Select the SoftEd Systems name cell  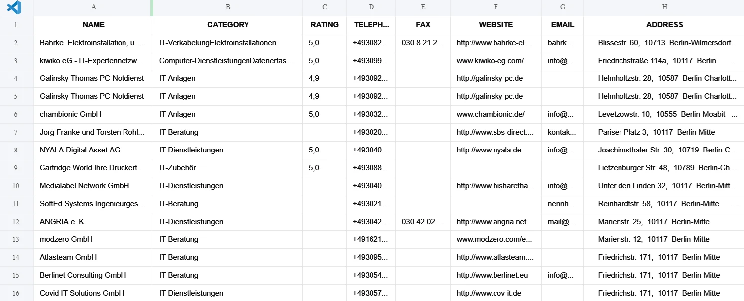click(x=94, y=204)
